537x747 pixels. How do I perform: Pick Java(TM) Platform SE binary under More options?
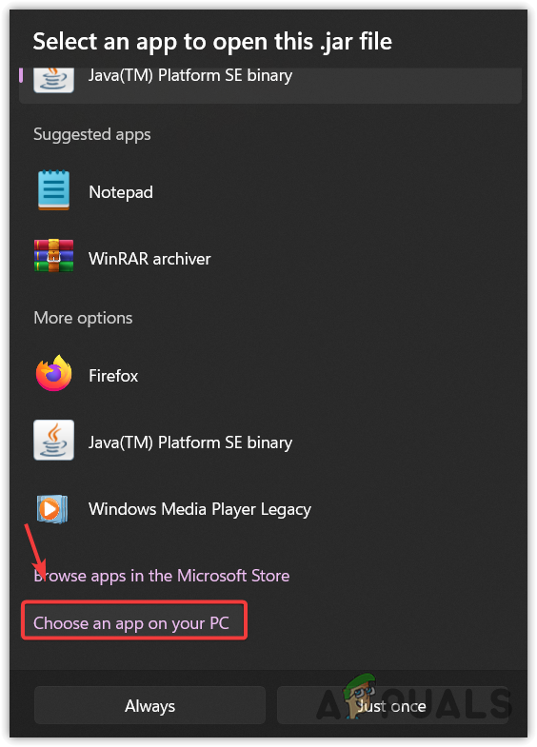(190, 442)
